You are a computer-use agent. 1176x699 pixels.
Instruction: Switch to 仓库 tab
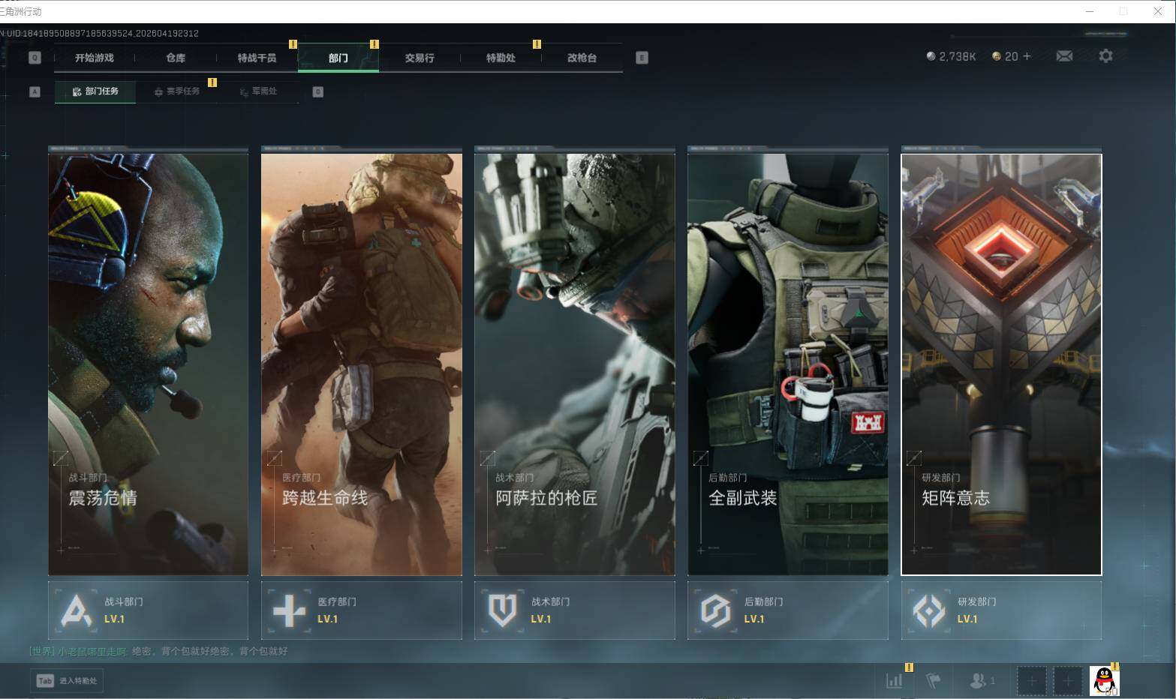176,58
